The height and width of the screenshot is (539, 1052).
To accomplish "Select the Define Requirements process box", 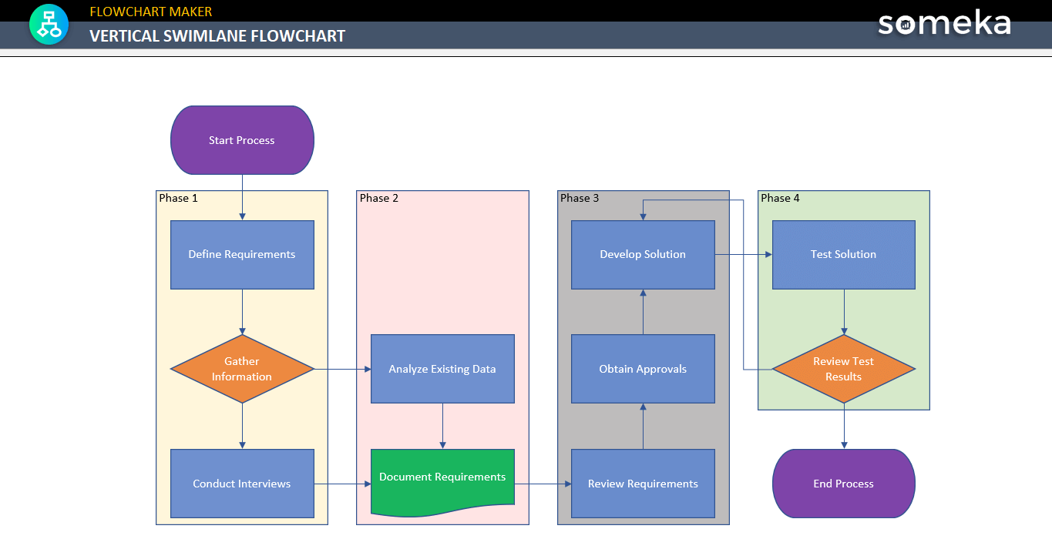I will [242, 254].
